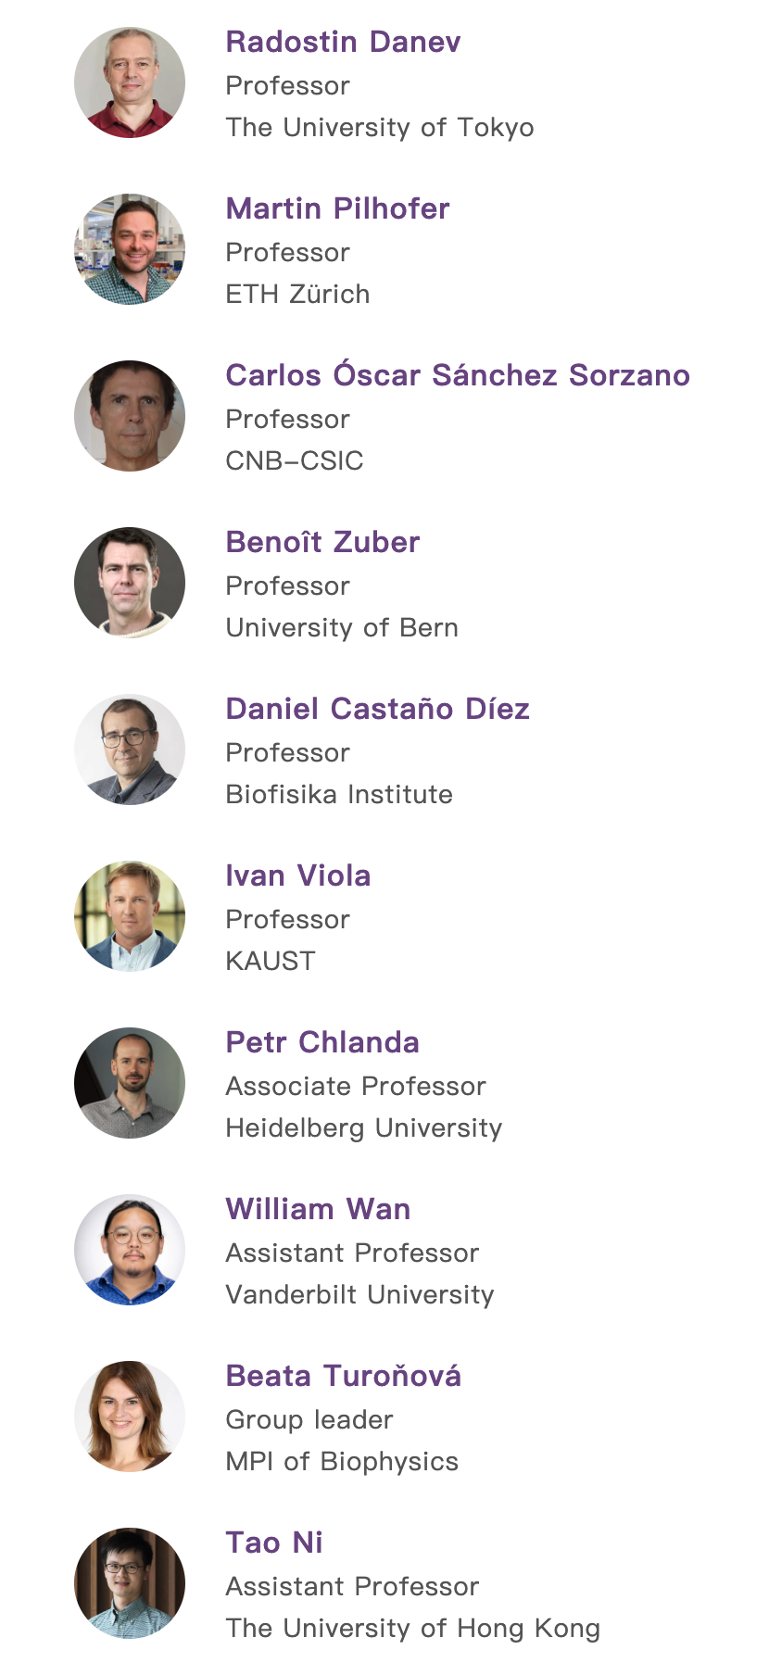Open the Radostin Danev name link
Screen dimensions: 769x1675
tap(343, 42)
